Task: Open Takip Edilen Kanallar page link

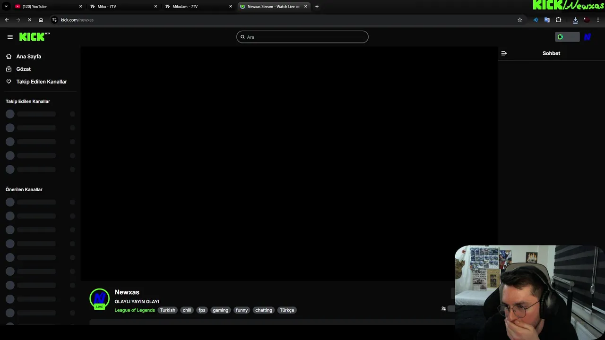Action: pos(42,82)
